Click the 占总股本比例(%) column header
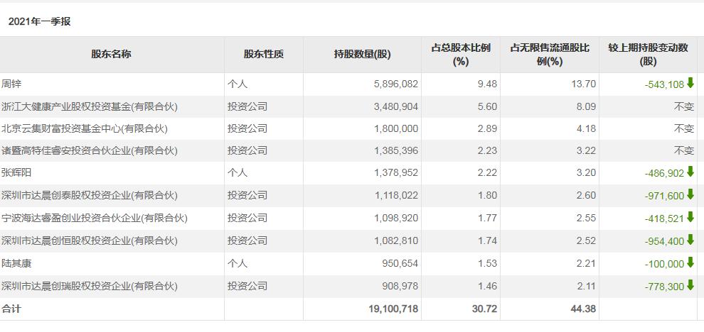 pos(461,54)
